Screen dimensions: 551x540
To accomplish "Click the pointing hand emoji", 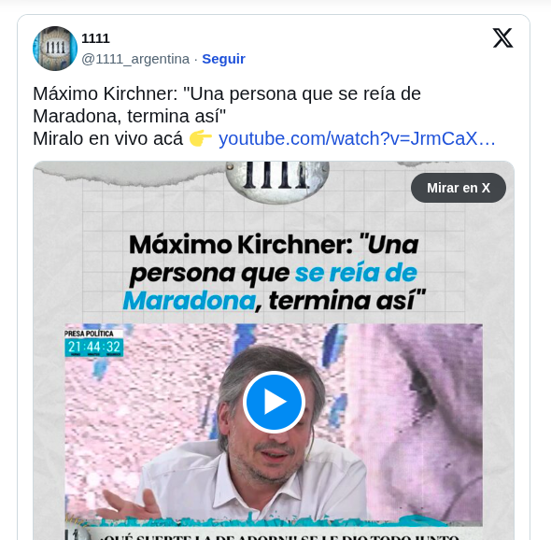I will [x=201, y=138].
